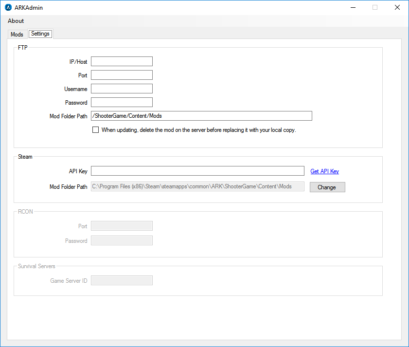Focus the FTP IP/Host field
Image resolution: width=409 pixels, height=347 pixels.
coord(122,61)
